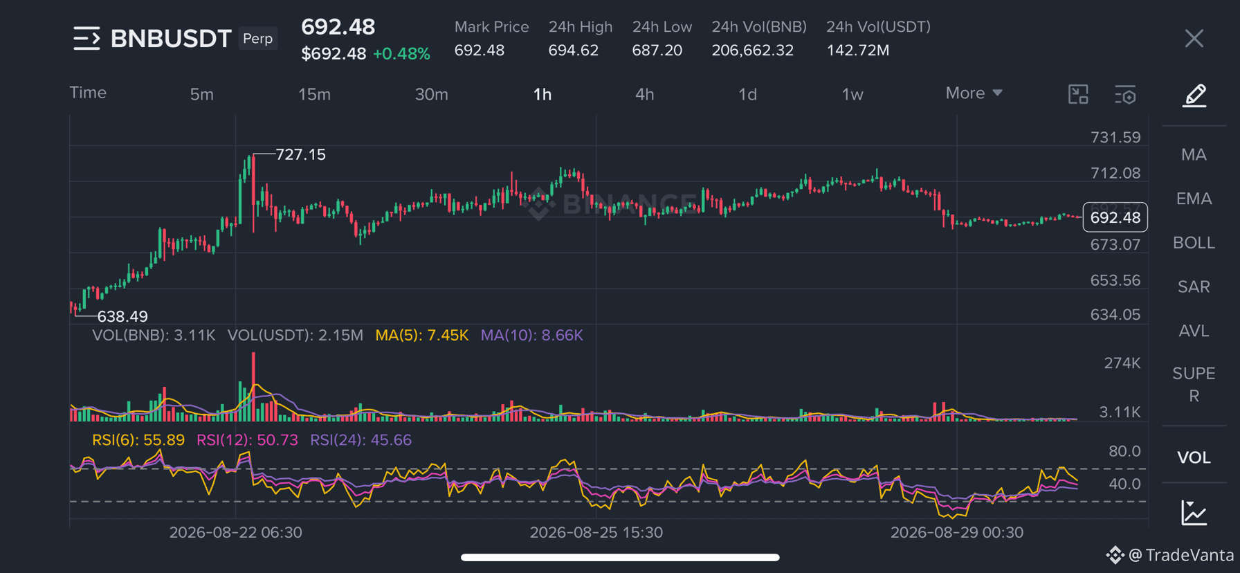
Task: Click the 24h Vol(USDT) value 142.72M
Action: tap(858, 51)
